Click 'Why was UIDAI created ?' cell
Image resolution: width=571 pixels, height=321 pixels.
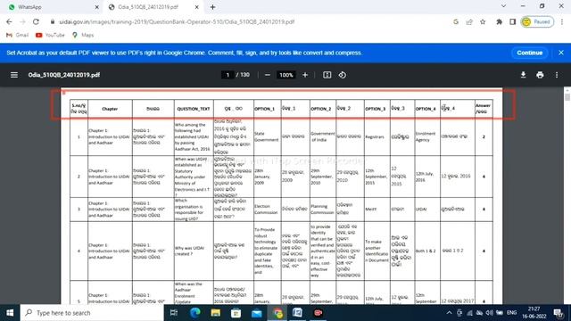coord(194,251)
